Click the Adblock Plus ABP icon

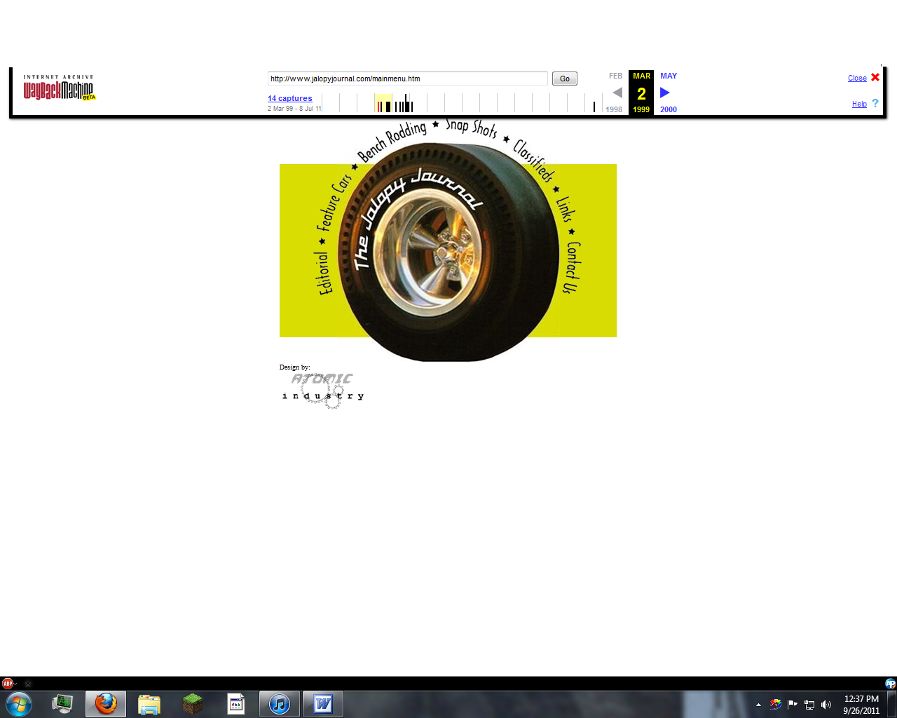8,683
